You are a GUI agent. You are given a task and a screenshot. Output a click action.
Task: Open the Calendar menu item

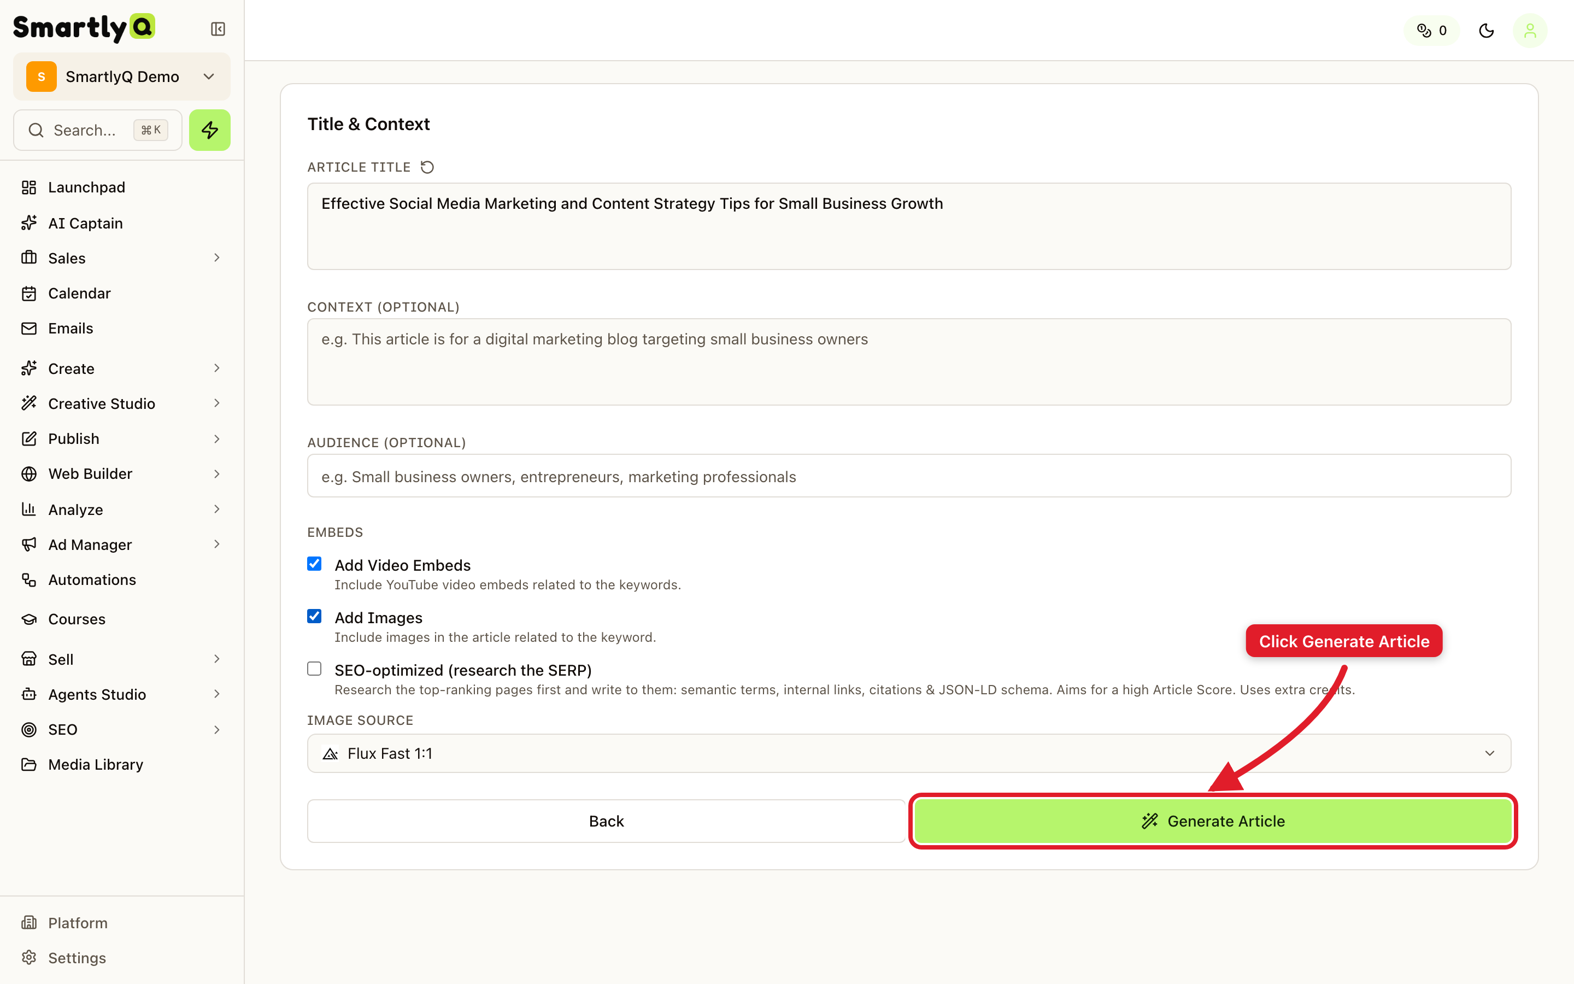coord(122,294)
